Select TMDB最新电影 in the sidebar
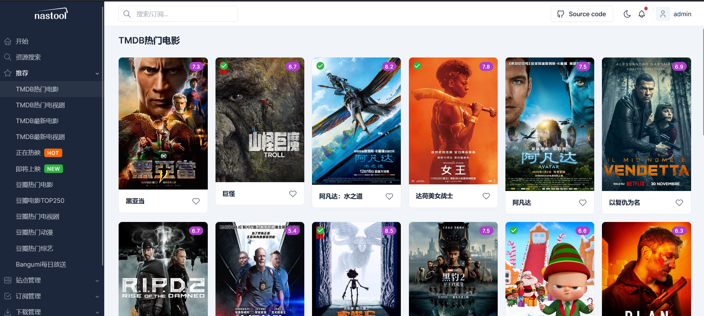 pos(52,121)
